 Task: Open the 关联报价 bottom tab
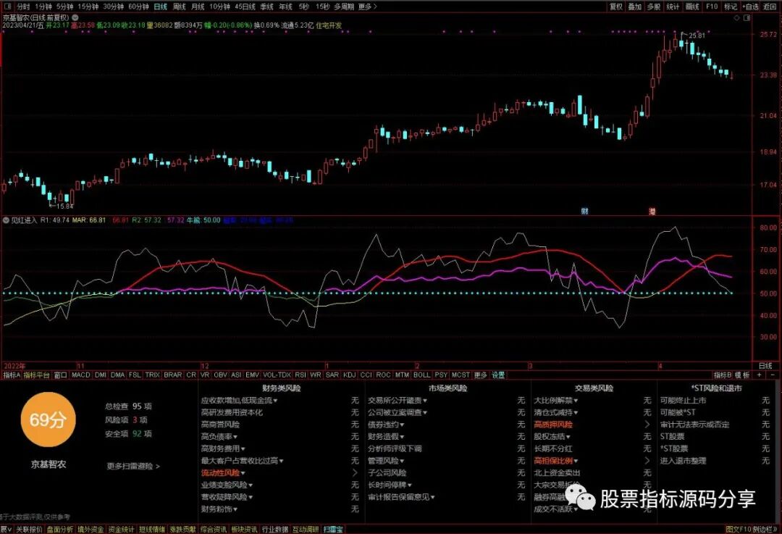coord(29,529)
